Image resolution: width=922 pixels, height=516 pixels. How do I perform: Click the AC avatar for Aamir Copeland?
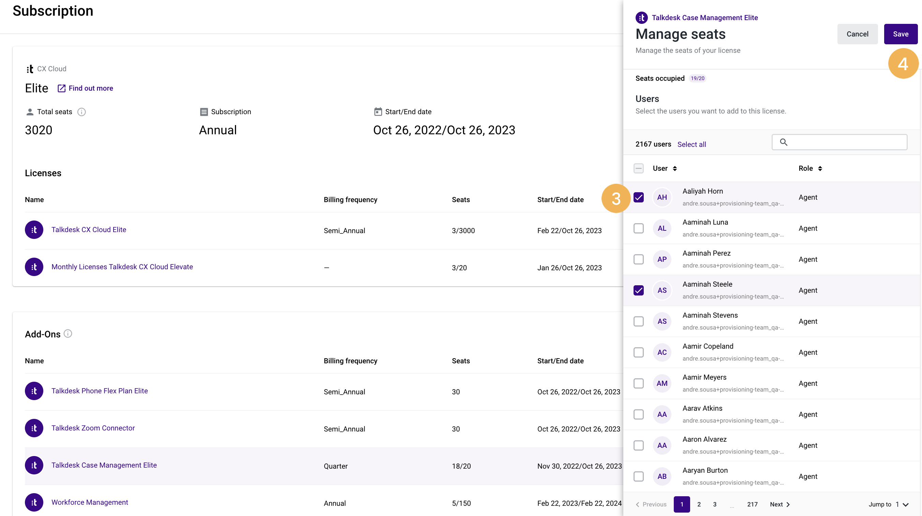[662, 352]
